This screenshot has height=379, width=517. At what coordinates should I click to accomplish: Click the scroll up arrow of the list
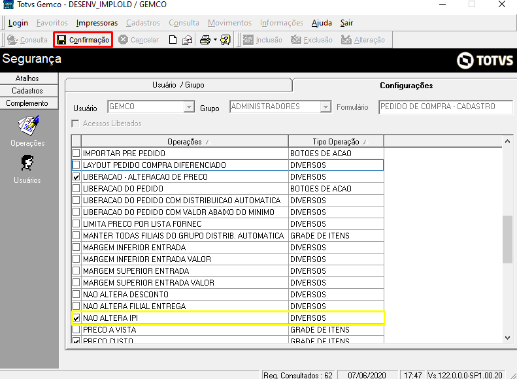coord(507,141)
